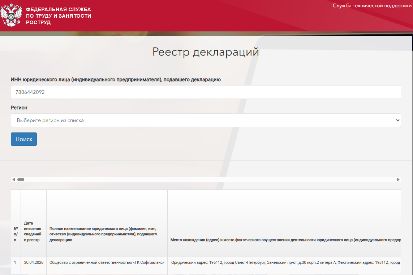Click the Федеральная служба по труду header title
The width and height of the screenshot is (413, 275).
[59, 16]
